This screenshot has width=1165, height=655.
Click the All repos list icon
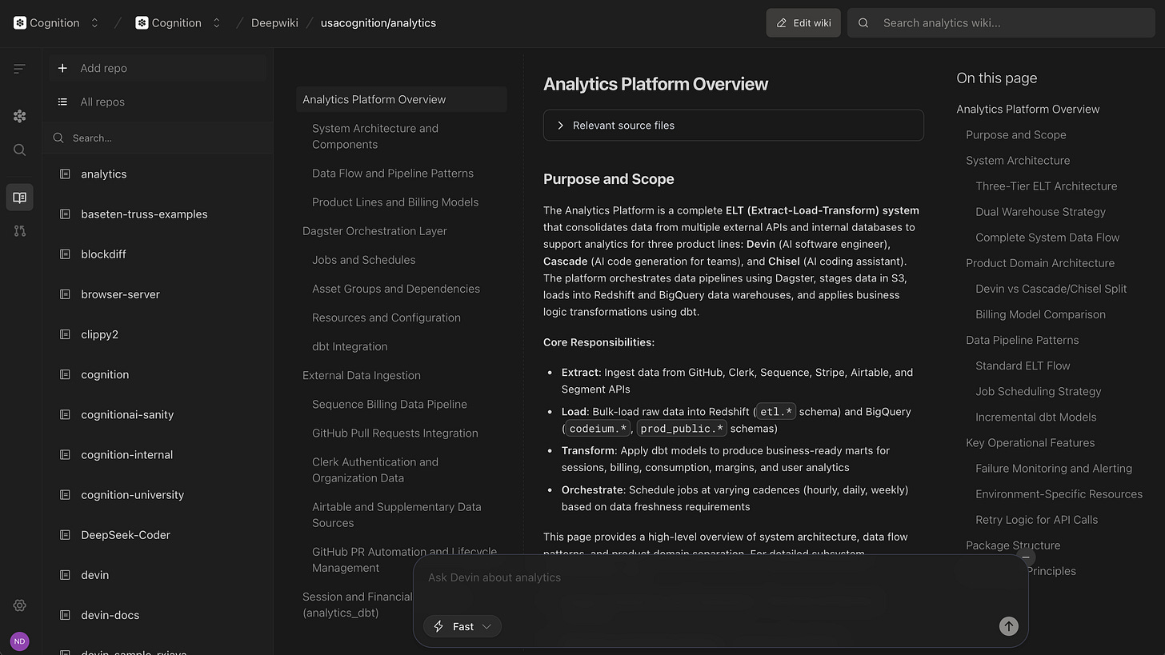point(62,102)
